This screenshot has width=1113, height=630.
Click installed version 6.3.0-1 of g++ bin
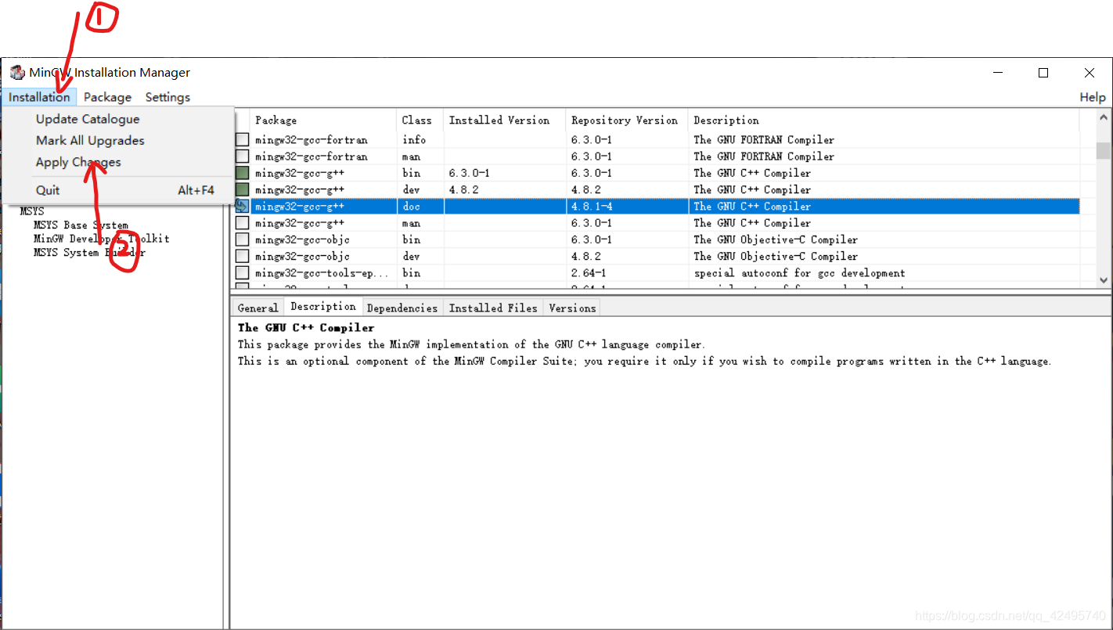[470, 173]
